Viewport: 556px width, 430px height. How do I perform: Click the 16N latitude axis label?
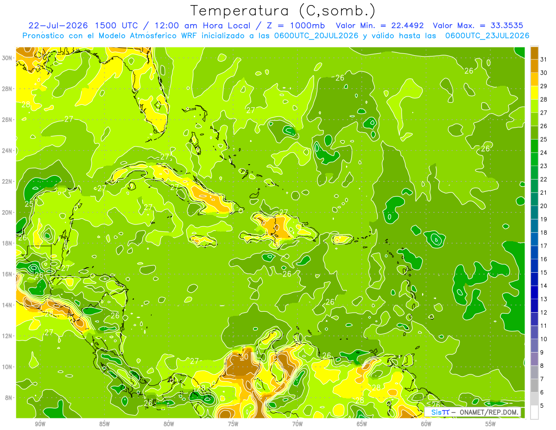7,274
